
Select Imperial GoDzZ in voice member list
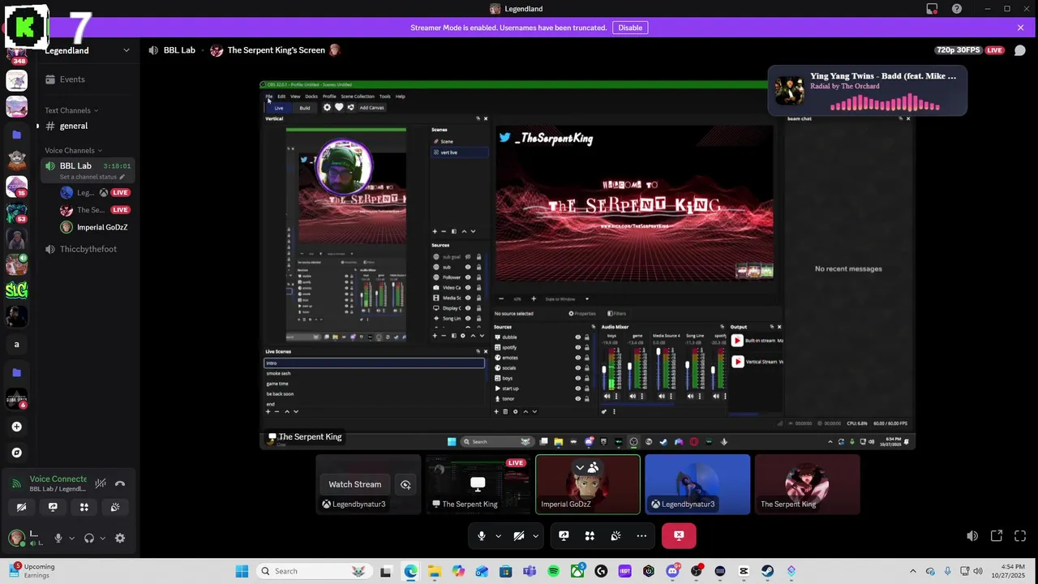(x=95, y=227)
